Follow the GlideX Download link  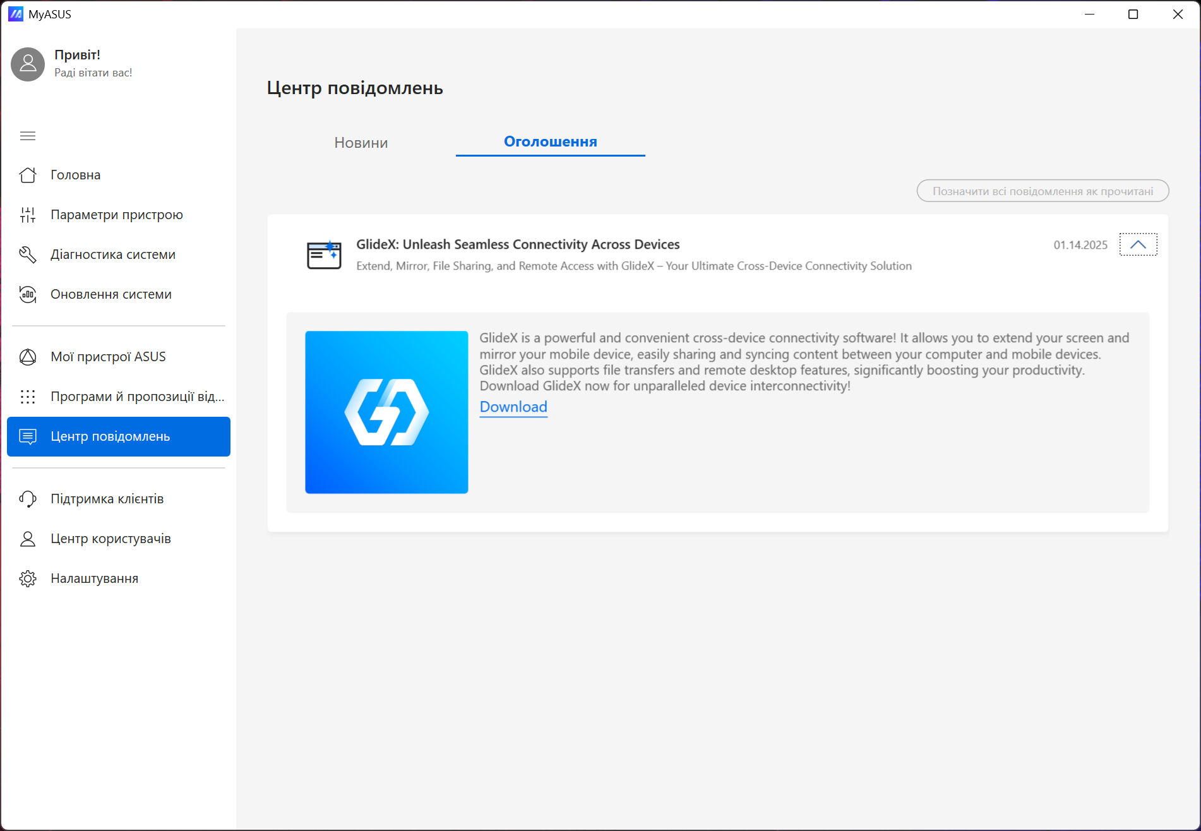click(513, 407)
